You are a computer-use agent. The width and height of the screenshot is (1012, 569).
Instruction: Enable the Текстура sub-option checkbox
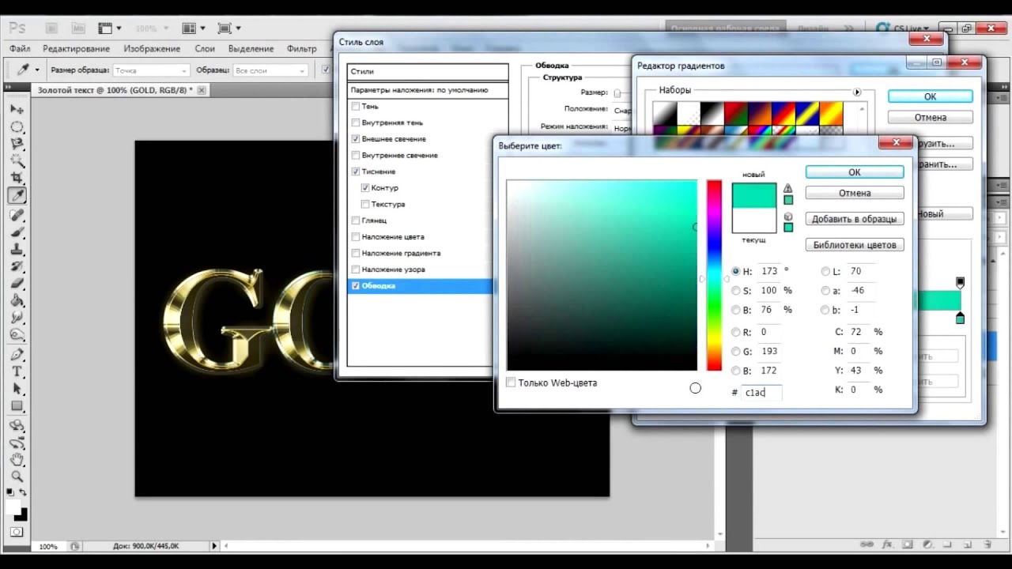point(365,204)
